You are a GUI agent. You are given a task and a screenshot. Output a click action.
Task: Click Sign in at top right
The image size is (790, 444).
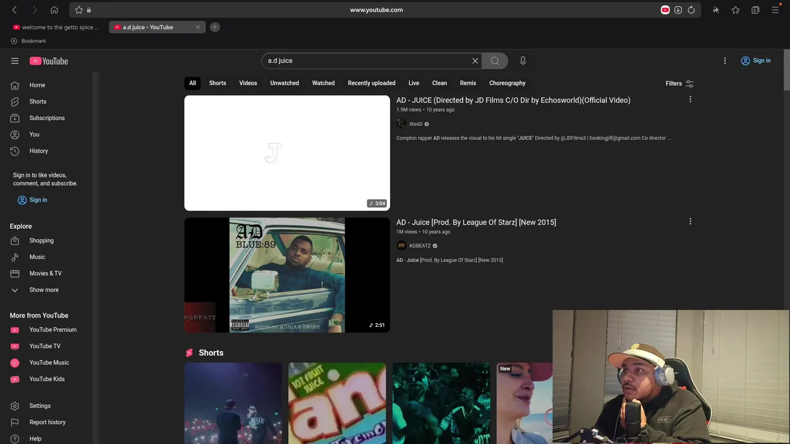coord(756,60)
